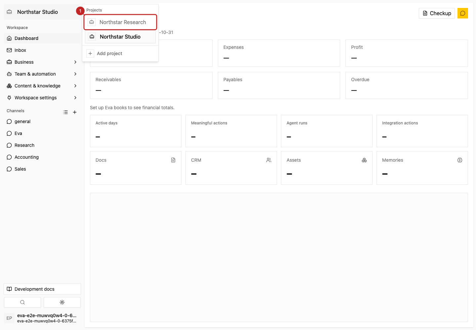Expand the Workspace settings section
Screen dimensions: 476x330
[x=42, y=98]
